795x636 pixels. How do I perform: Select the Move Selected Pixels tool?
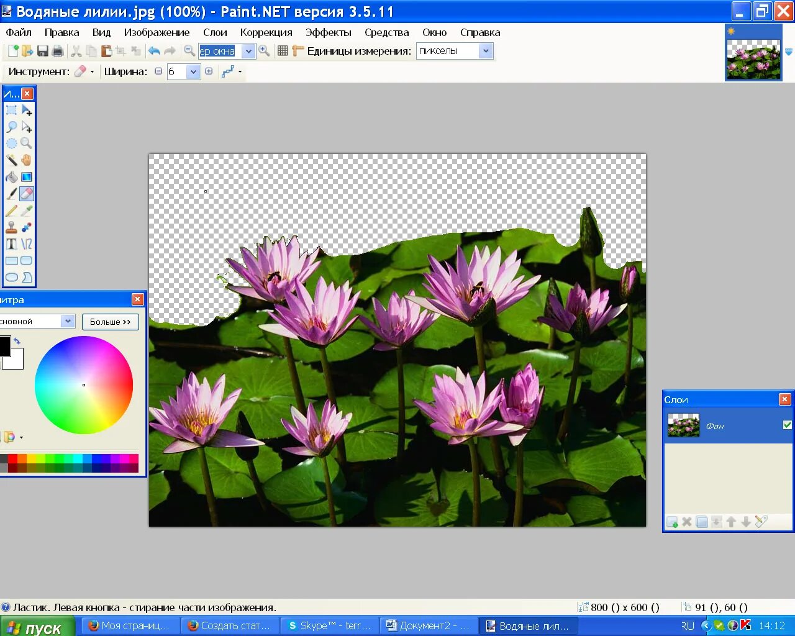(x=27, y=110)
